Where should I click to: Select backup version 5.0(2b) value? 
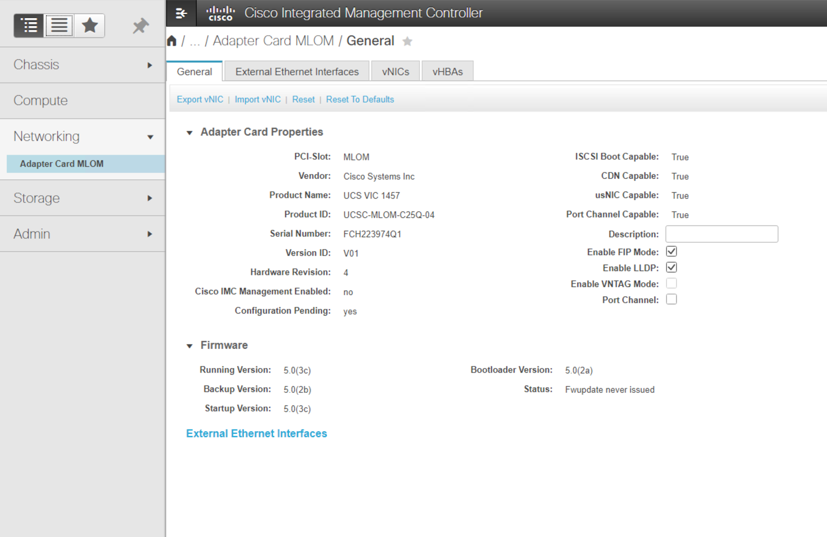[297, 390]
